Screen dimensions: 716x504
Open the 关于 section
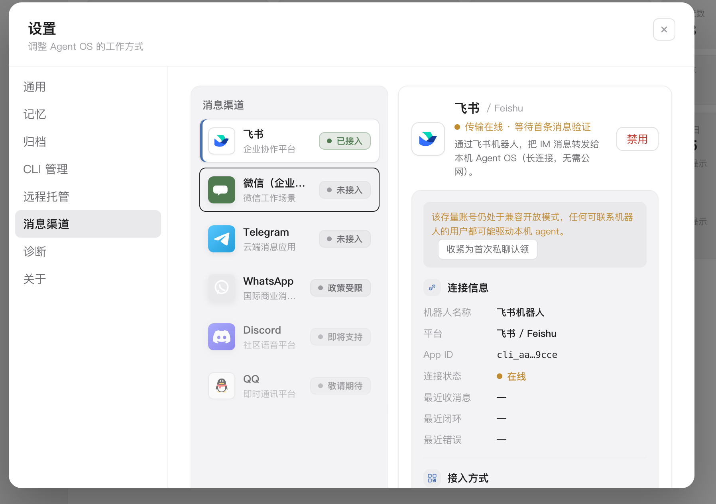coord(88,279)
